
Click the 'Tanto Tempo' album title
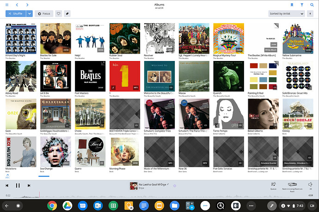tap(221, 131)
